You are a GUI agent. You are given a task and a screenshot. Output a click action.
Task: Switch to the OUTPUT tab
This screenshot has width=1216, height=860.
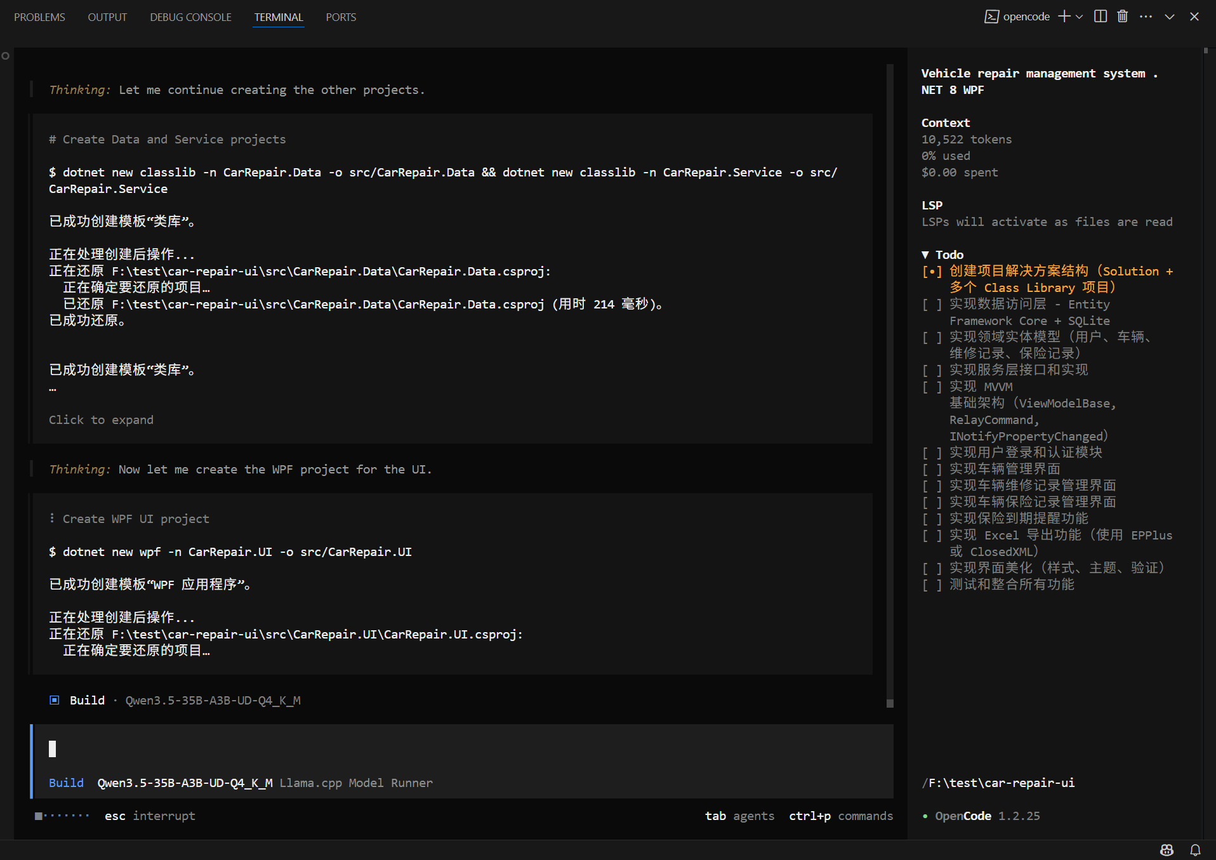point(107,17)
